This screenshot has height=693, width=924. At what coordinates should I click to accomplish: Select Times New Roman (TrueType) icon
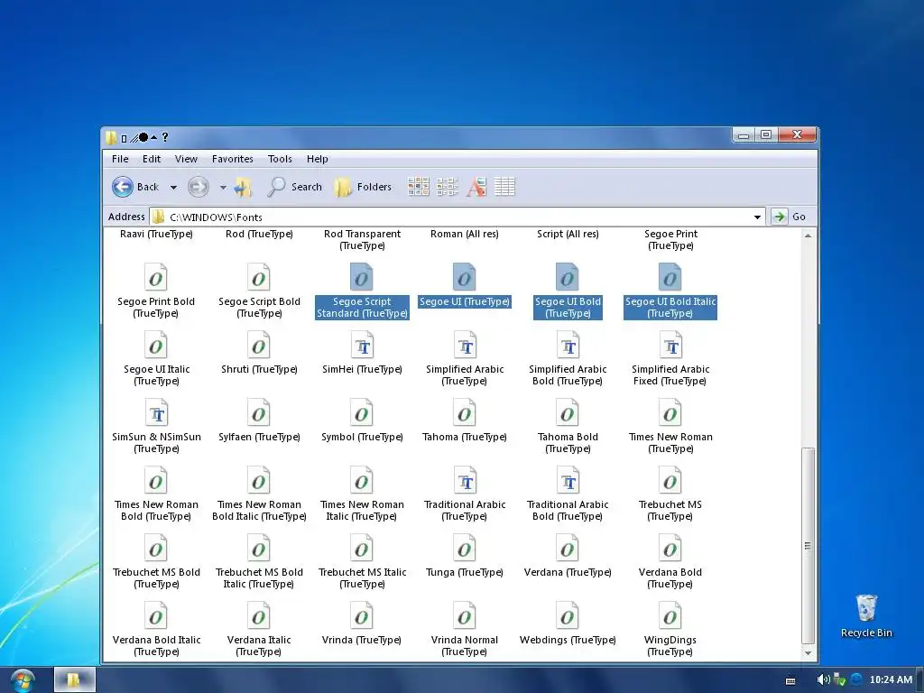coord(670,412)
